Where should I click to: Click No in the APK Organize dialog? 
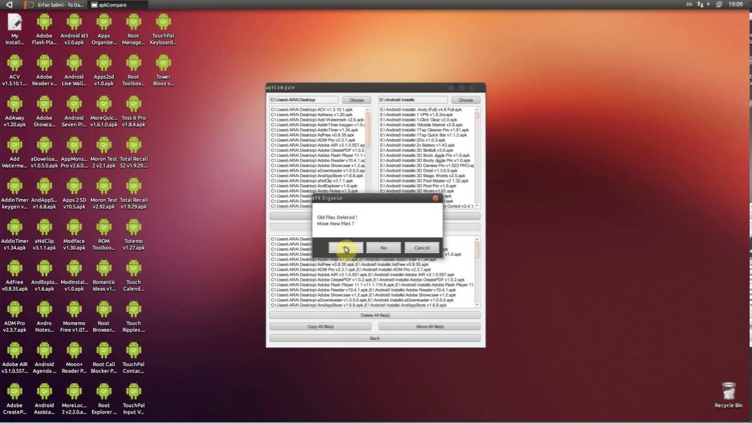pos(384,248)
